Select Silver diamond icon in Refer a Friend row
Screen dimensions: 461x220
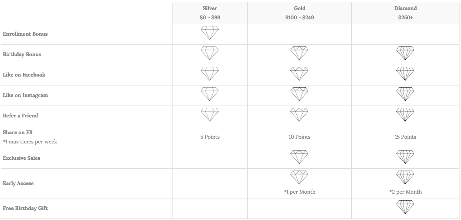(x=210, y=114)
